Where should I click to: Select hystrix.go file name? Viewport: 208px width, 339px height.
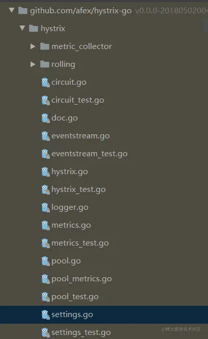pyautogui.click(x=70, y=172)
